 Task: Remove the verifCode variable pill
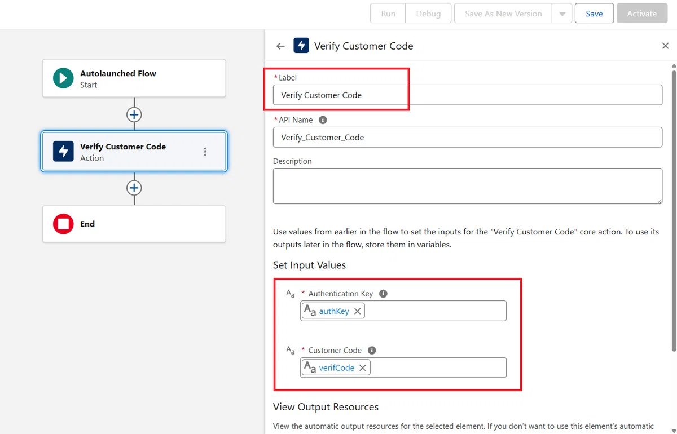point(363,367)
